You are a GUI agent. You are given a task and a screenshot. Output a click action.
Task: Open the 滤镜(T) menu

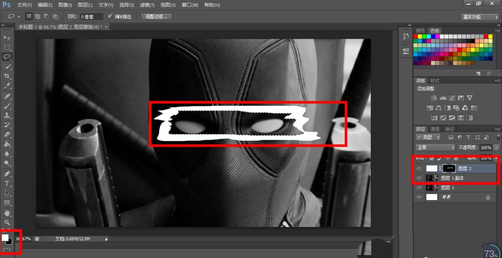pos(147,5)
